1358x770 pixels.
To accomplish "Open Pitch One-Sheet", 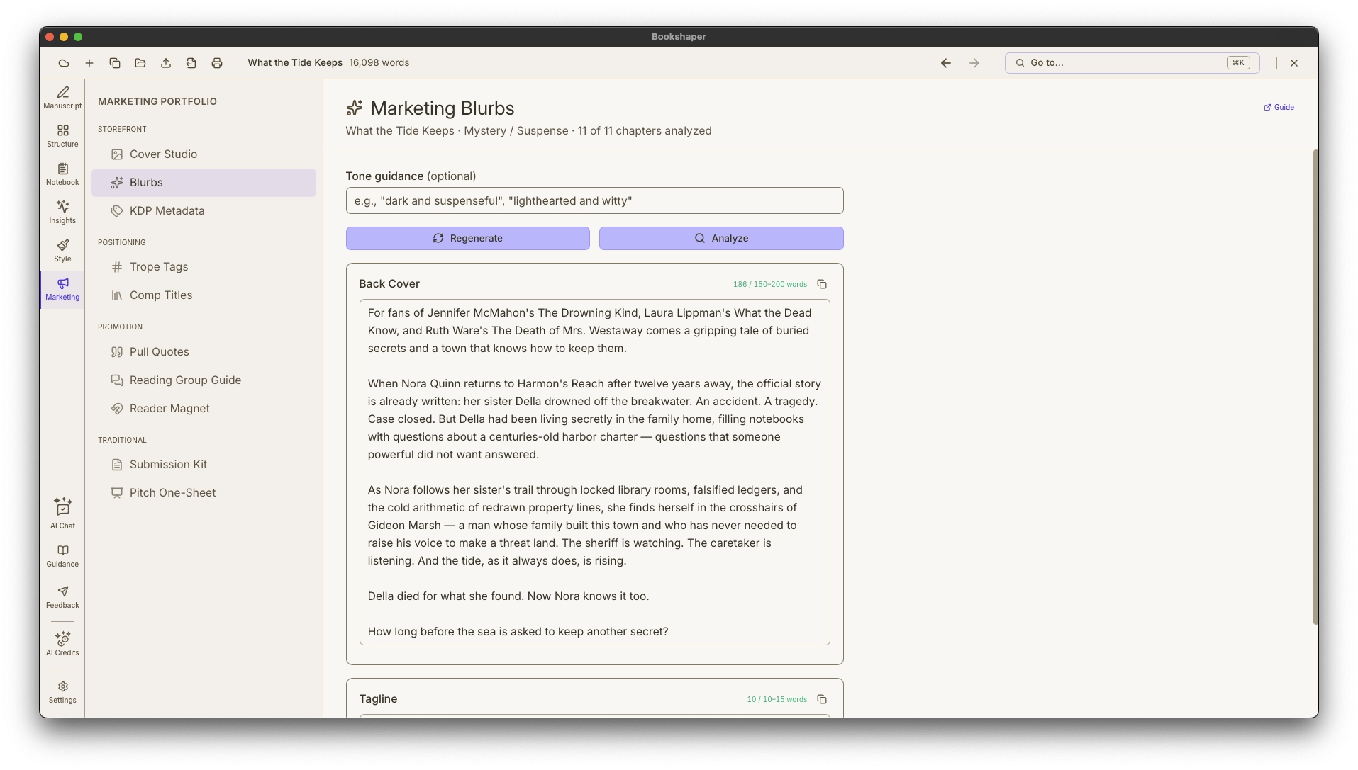I will pyautogui.click(x=204, y=493).
